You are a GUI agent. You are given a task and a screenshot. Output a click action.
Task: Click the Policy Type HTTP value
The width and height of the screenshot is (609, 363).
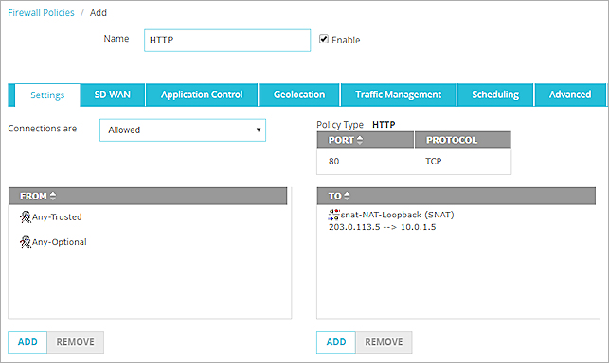pyautogui.click(x=384, y=125)
